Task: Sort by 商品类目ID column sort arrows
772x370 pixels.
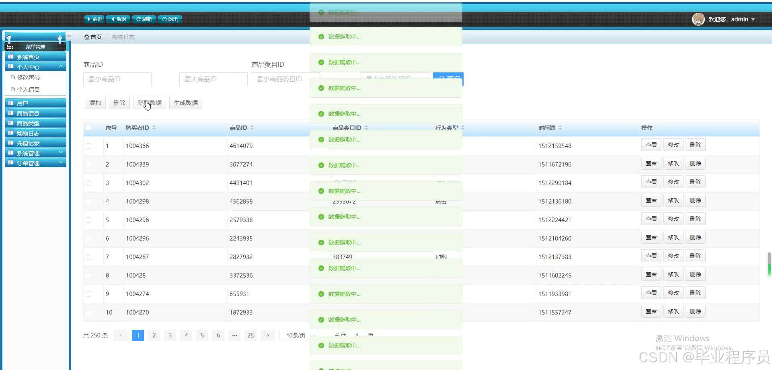Action: [x=366, y=128]
